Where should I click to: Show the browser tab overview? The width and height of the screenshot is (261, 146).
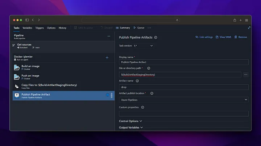click(x=246, y=20)
